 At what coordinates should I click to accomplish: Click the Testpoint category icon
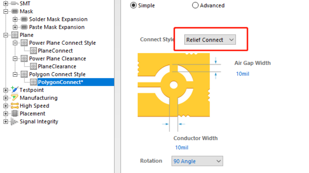point(15,90)
